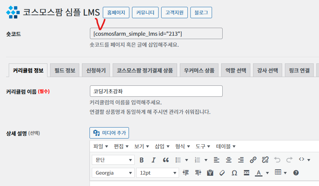Switch to the 링크 연결 tab

coord(299,70)
